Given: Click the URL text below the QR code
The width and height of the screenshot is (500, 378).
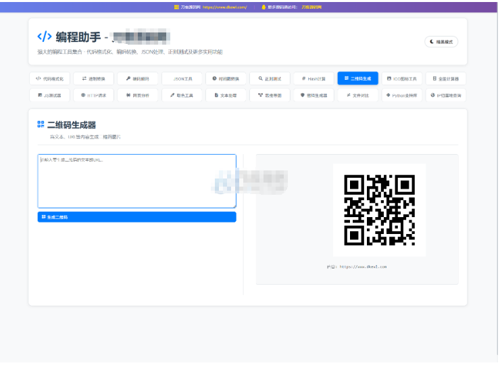Looking at the screenshot, I should [x=363, y=266].
